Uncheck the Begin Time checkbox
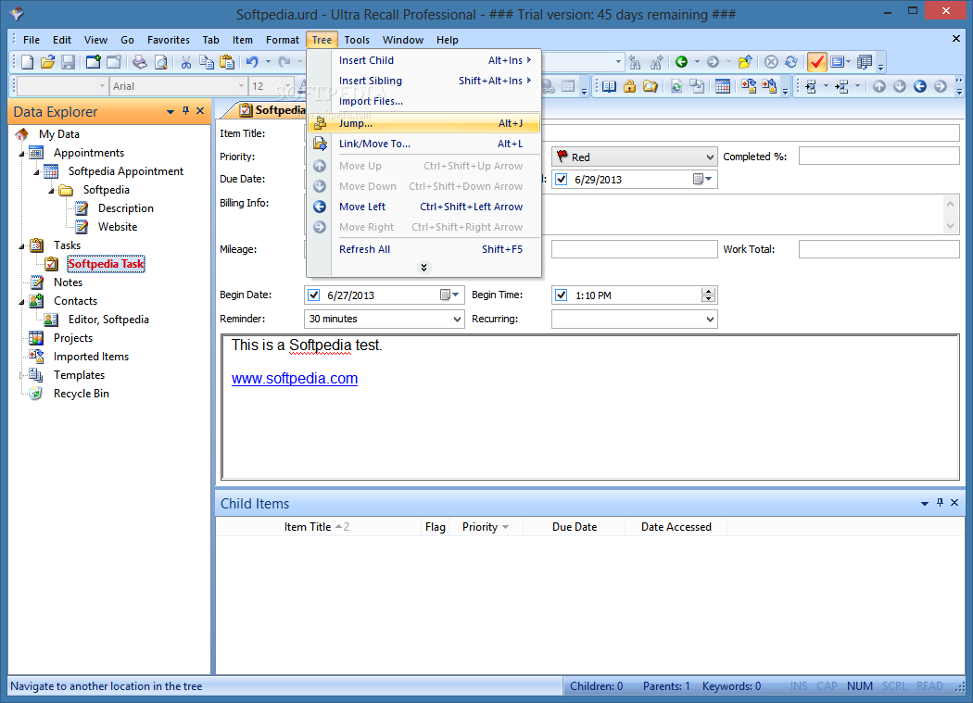 coord(562,295)
